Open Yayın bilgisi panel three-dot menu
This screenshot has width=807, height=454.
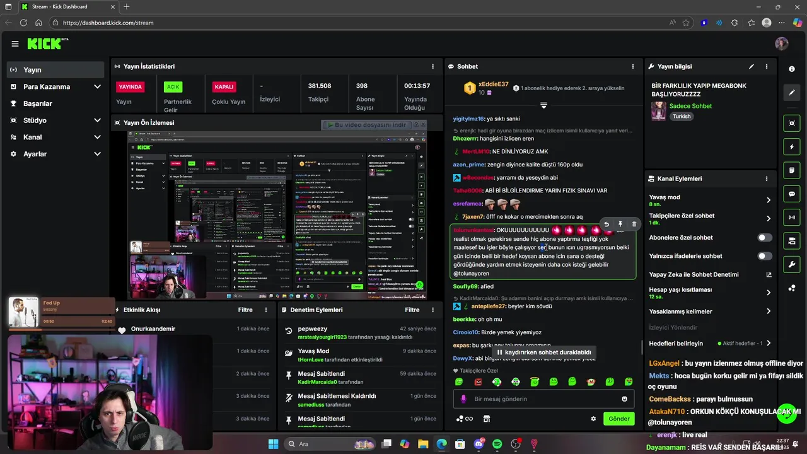767,66
